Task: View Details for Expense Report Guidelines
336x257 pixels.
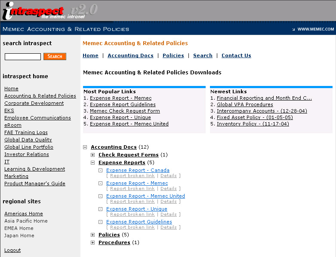Action: [x=169, y=227]
